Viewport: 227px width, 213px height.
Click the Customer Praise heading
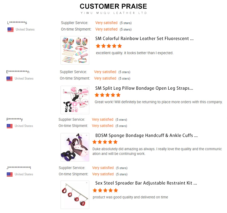(x=113, y=6)
